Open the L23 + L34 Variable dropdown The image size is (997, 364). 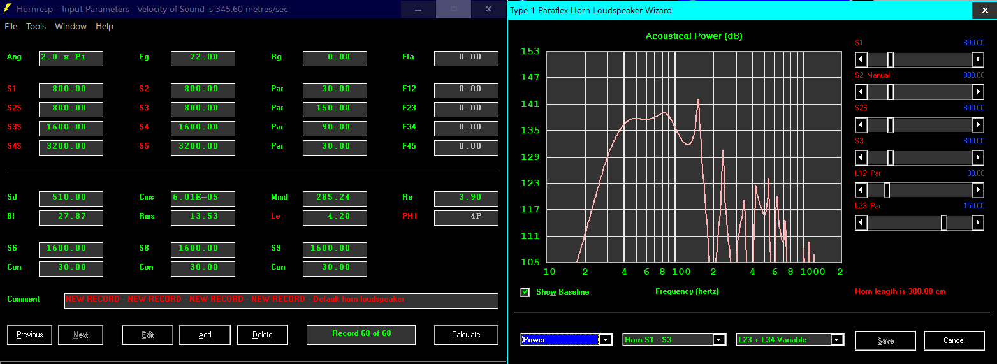(x=837, y=340)
